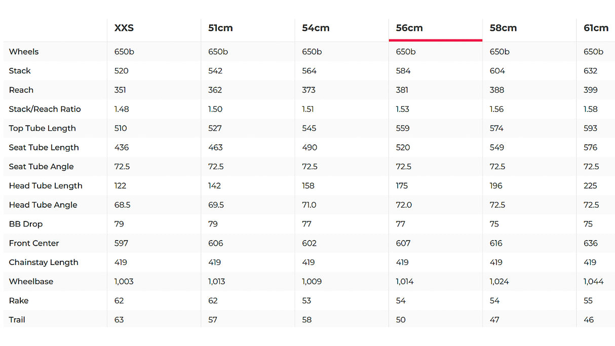The height and width of the screenshot is (346, 615).
Task: Select the 54cm Head Tube Angle 71.0
Action: pyautogui.click(x=310, y=205)
